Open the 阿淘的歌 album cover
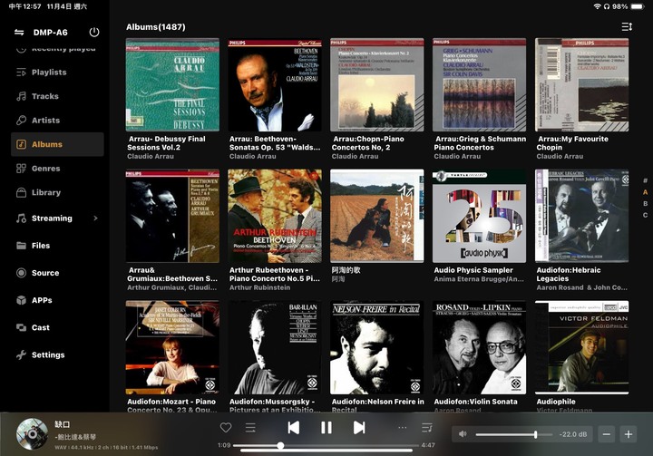The height and width of the screenshot is (456, 653). (x=377, y=216)
